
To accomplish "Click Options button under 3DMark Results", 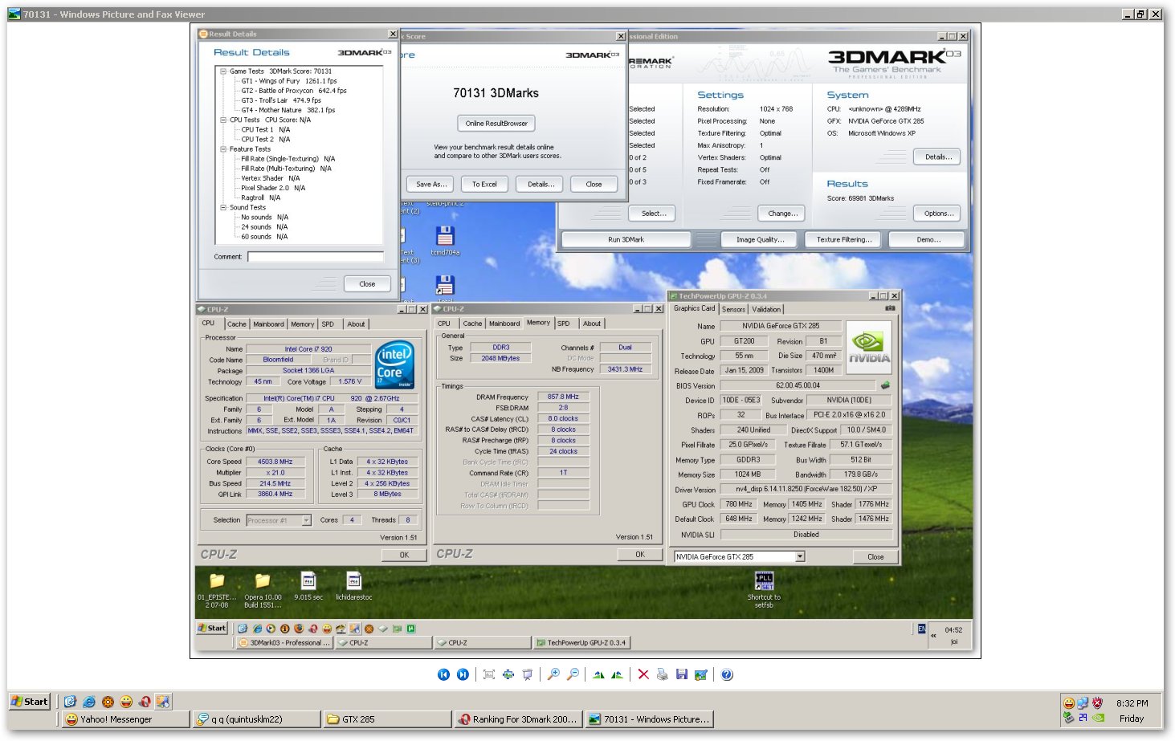I will click(939, 214).
